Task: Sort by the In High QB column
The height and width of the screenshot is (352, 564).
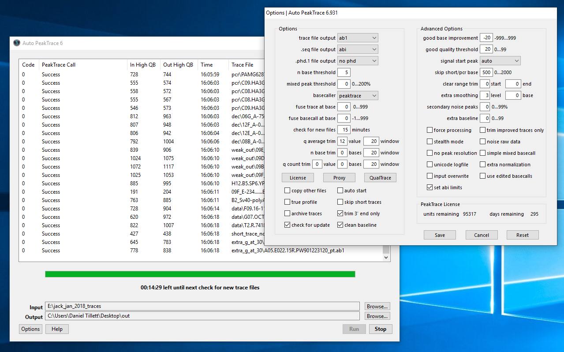Action: (x=143, y=65)
